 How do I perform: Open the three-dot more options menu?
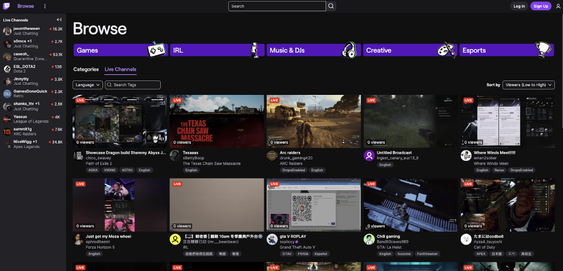coord(45,6)
